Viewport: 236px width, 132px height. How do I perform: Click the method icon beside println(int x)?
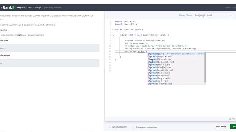coord(149,76)
